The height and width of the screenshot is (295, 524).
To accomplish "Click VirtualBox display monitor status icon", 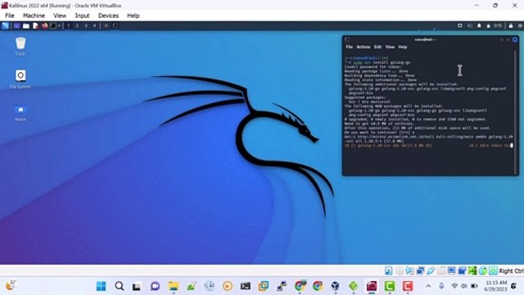I will (x=451, y=270).
